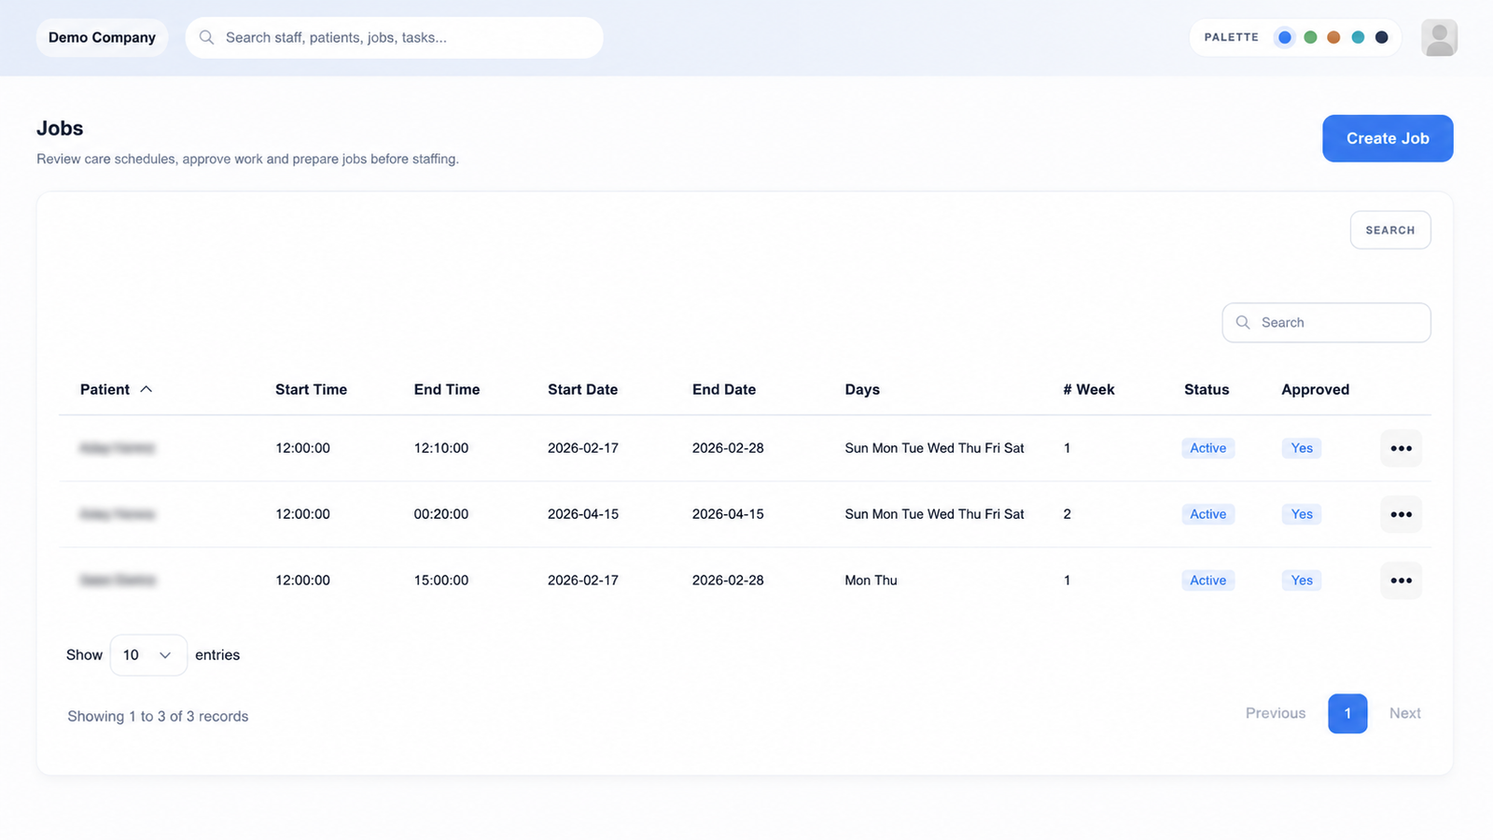
Task: Sort by the End Time column header
Action: click(x=447, y=389)
